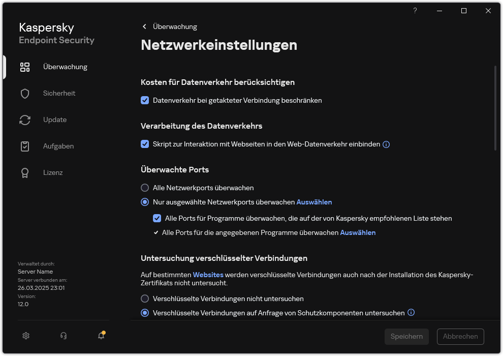Screen dimensions: 503x356
Task: Uncheck the Kaspersky recommended programs ports option
Action: [x=157, y=218]
